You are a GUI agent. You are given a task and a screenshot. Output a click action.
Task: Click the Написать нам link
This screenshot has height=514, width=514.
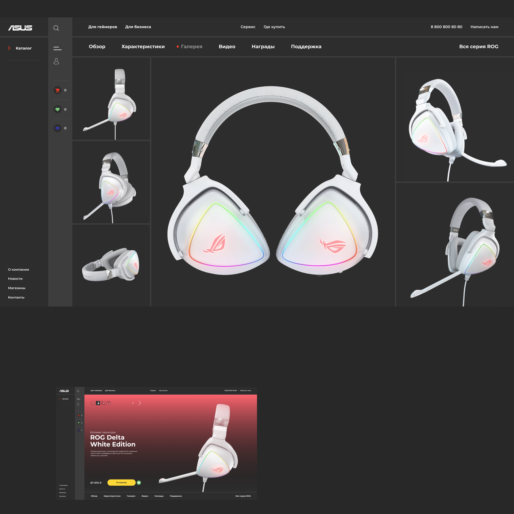pos(484,27)
